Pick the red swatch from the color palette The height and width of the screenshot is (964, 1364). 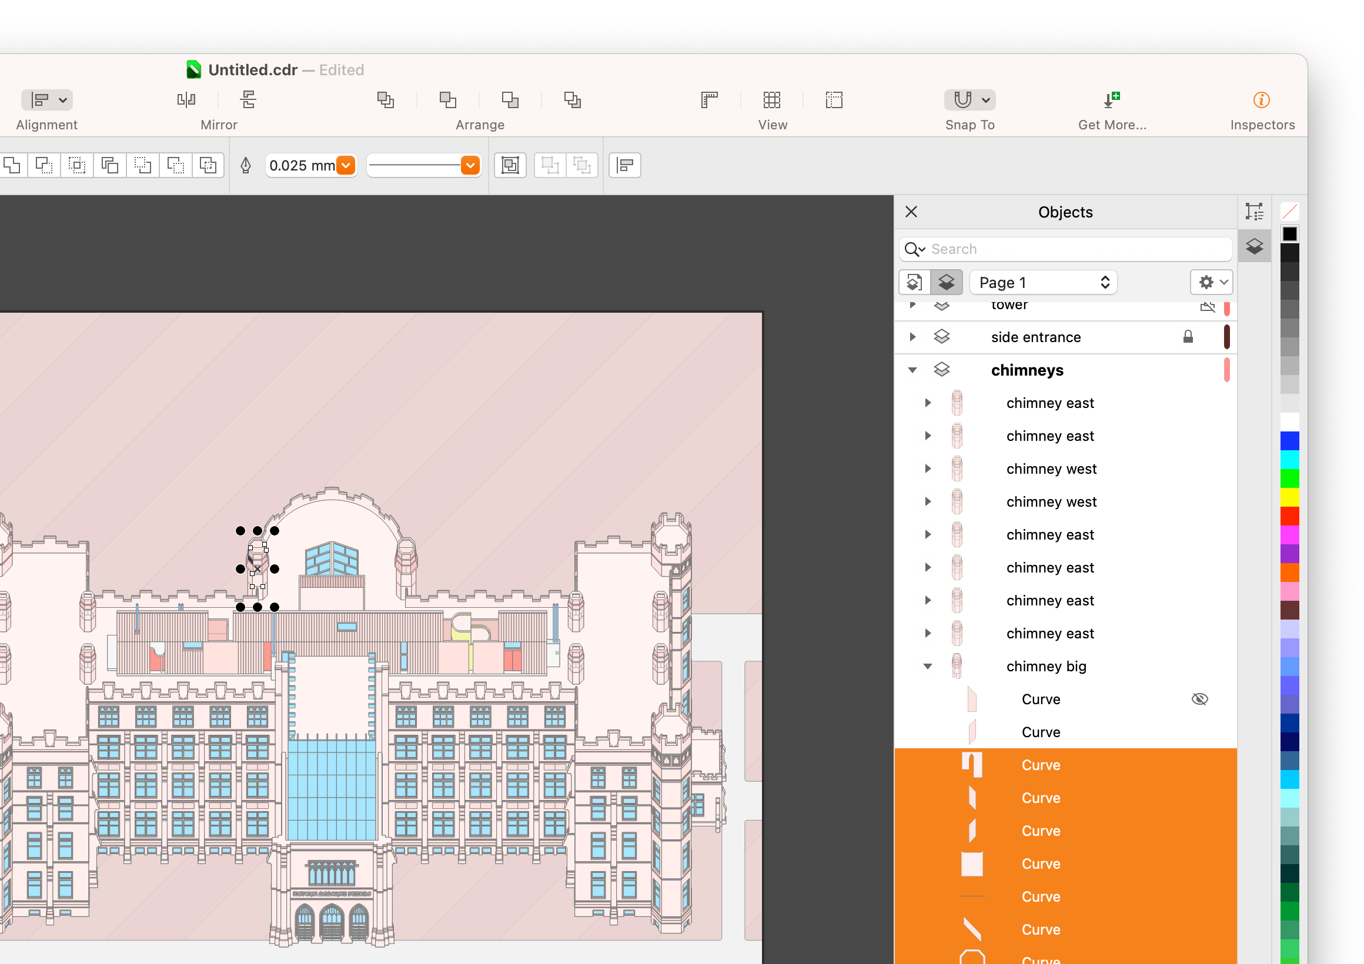coord(1290,517)
